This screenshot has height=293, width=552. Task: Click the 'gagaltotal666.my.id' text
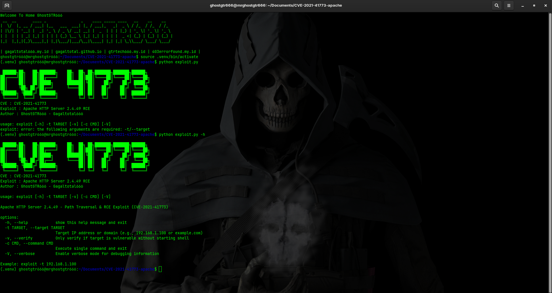27,52
